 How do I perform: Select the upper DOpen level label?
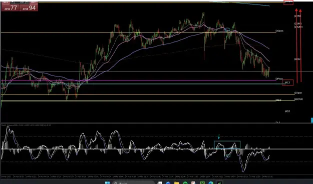(279, 31)
